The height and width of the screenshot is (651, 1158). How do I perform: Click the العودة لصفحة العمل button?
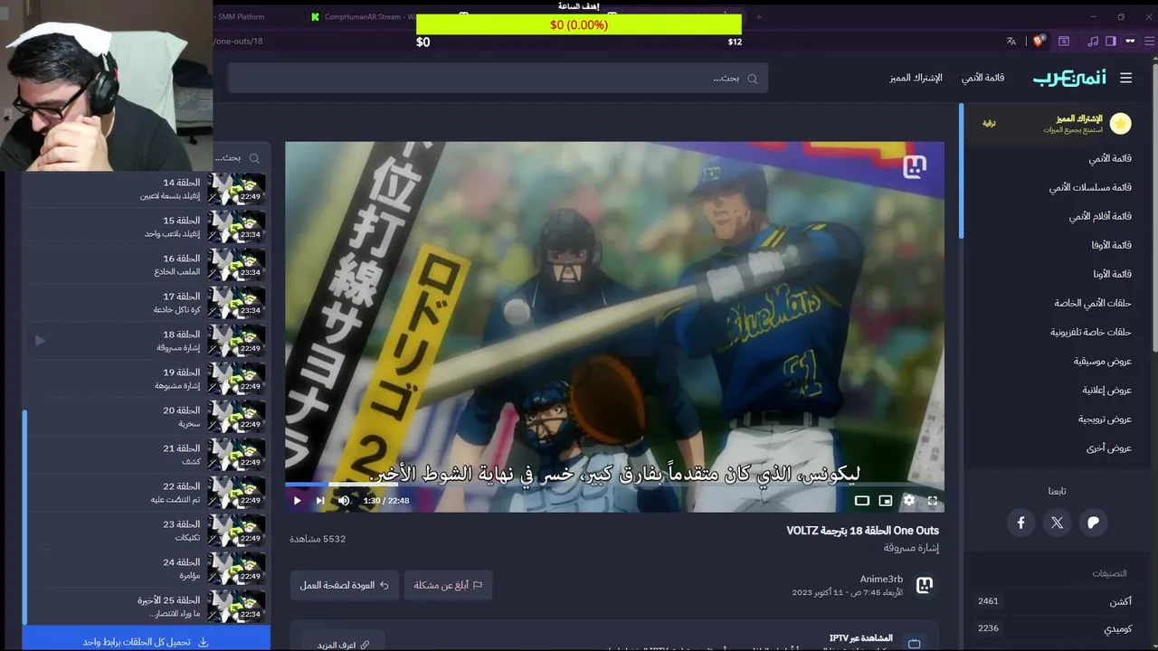pyautogui.click(x=344, y=585)
